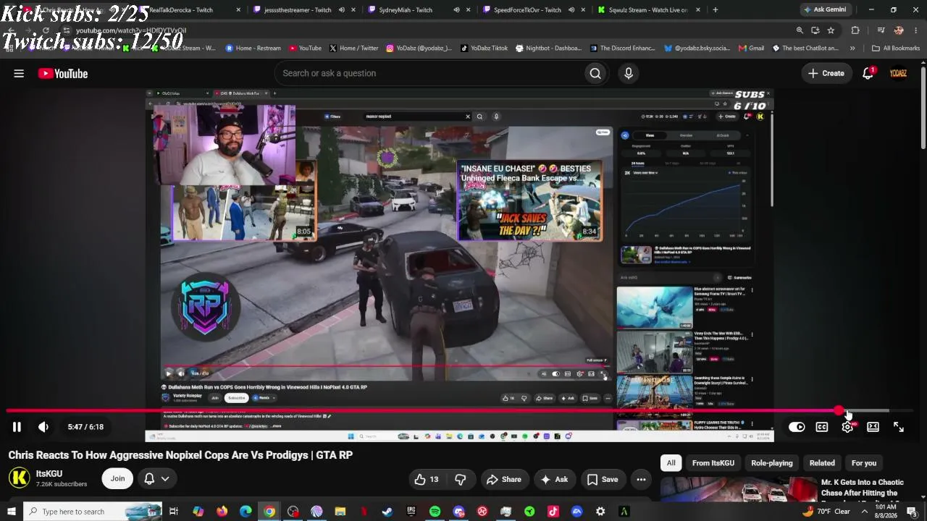Open the Gmail bookmark
Screen dimensions: 927x521
(x=751, y=48)
